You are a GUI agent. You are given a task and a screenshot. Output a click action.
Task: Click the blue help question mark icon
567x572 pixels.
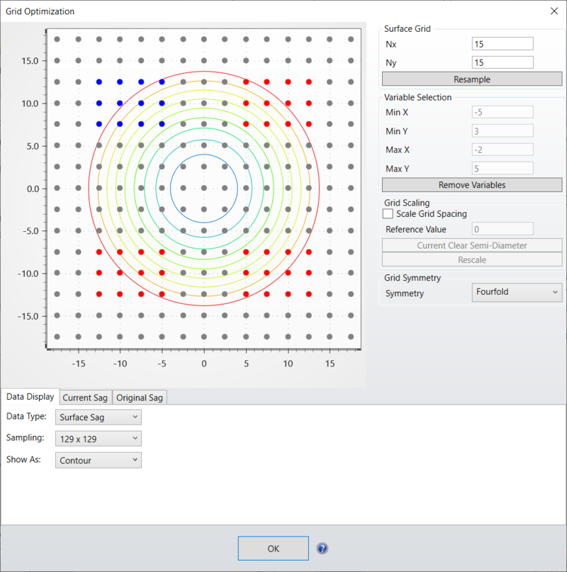click(322, 549)
